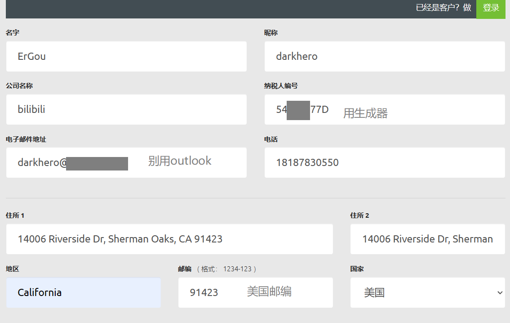This screenshot has width=510, height=323.
Task: Click the 已经是客户？ text in header
Action: click(439, 8)
